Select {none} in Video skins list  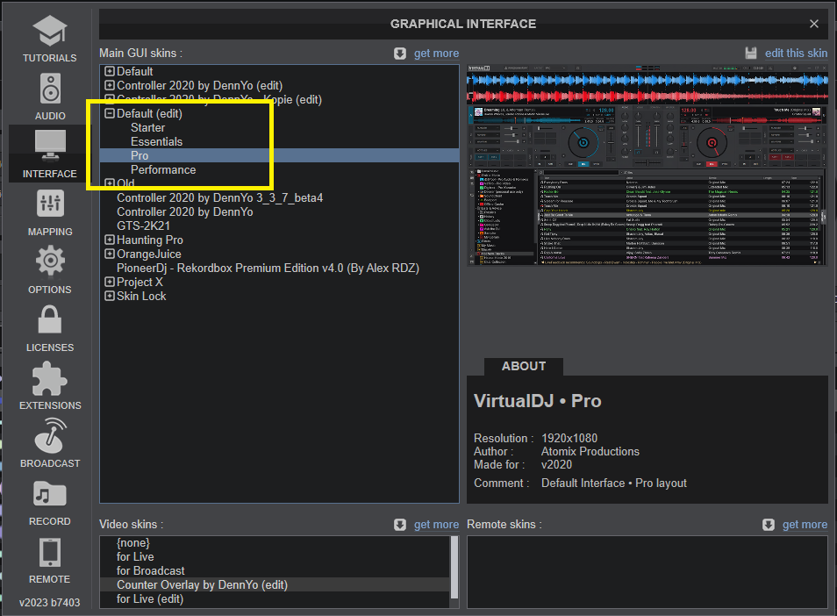pyautogui.click(x=133, y=543)
